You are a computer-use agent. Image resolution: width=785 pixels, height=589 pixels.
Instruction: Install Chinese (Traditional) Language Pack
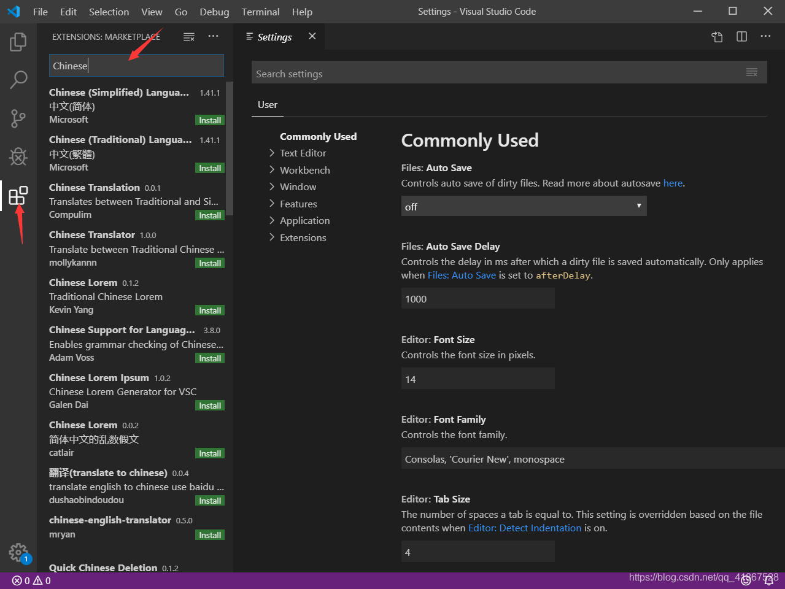210,168
